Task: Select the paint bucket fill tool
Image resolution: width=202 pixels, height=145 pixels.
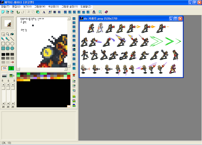Action: [12, 34]
